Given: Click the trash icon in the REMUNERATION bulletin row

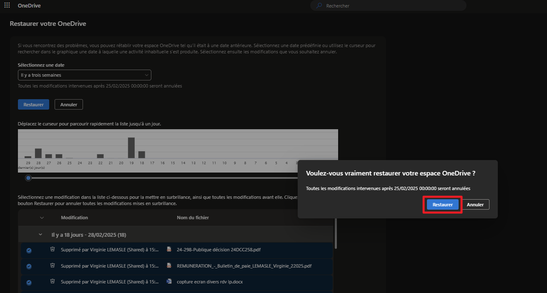Looking at the screenshot, I should pos(53,265).
